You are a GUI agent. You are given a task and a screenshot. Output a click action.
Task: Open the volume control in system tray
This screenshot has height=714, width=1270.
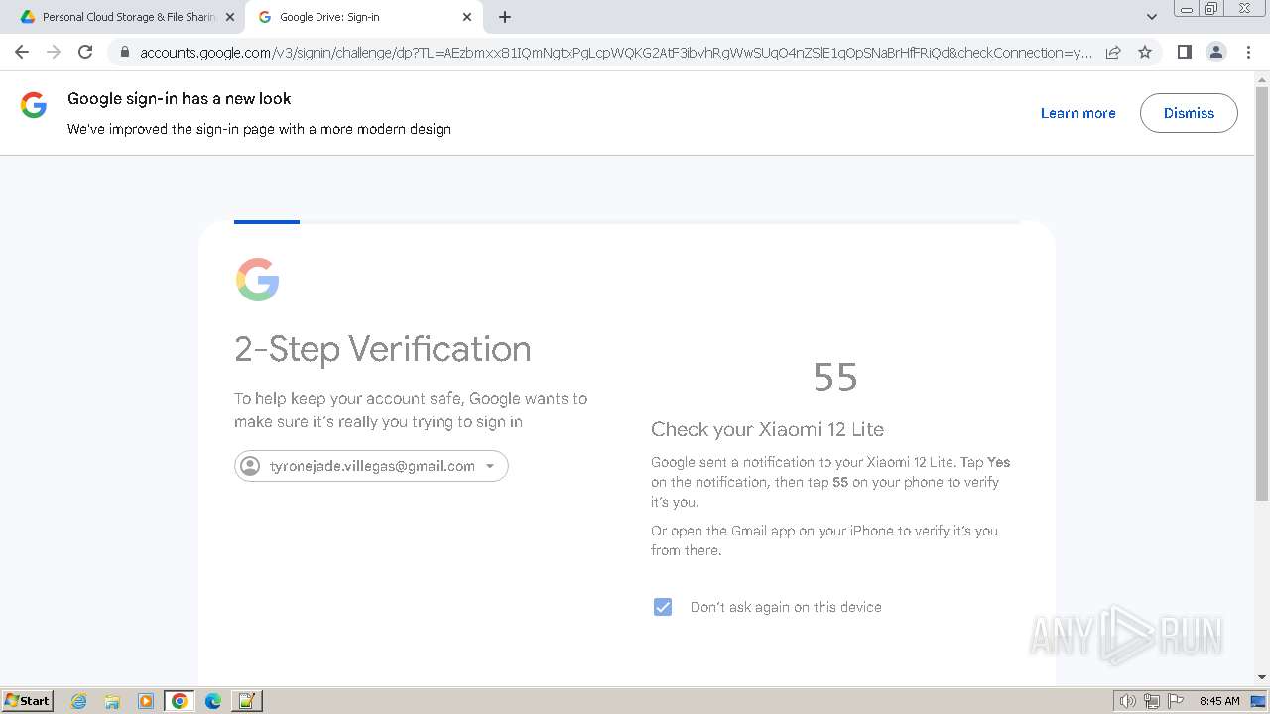1127,701
